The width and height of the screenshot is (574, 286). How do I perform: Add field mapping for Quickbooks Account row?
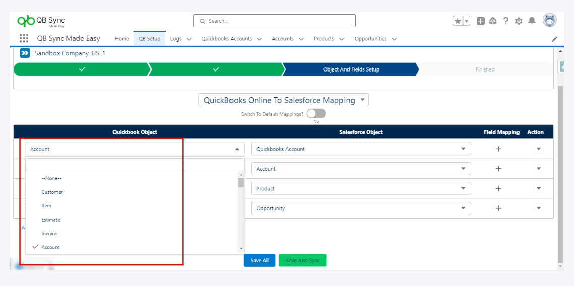pyautogui.click(x=498, y=149)
